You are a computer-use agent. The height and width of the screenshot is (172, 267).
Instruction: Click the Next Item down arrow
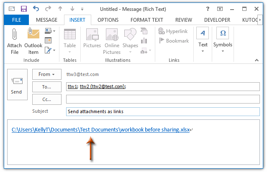(72, 8)
